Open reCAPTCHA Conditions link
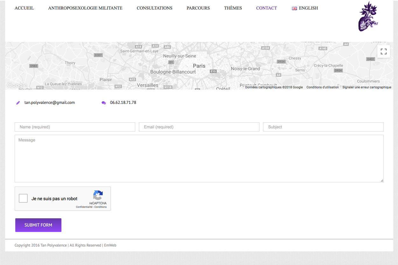 pyautogui.click(x=101, y=207)
